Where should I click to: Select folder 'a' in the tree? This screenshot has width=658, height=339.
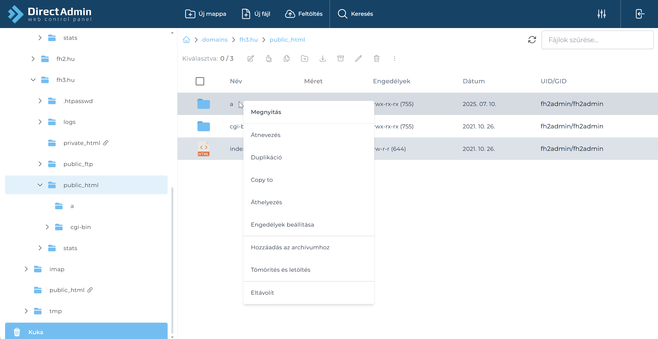click(72, 206)
